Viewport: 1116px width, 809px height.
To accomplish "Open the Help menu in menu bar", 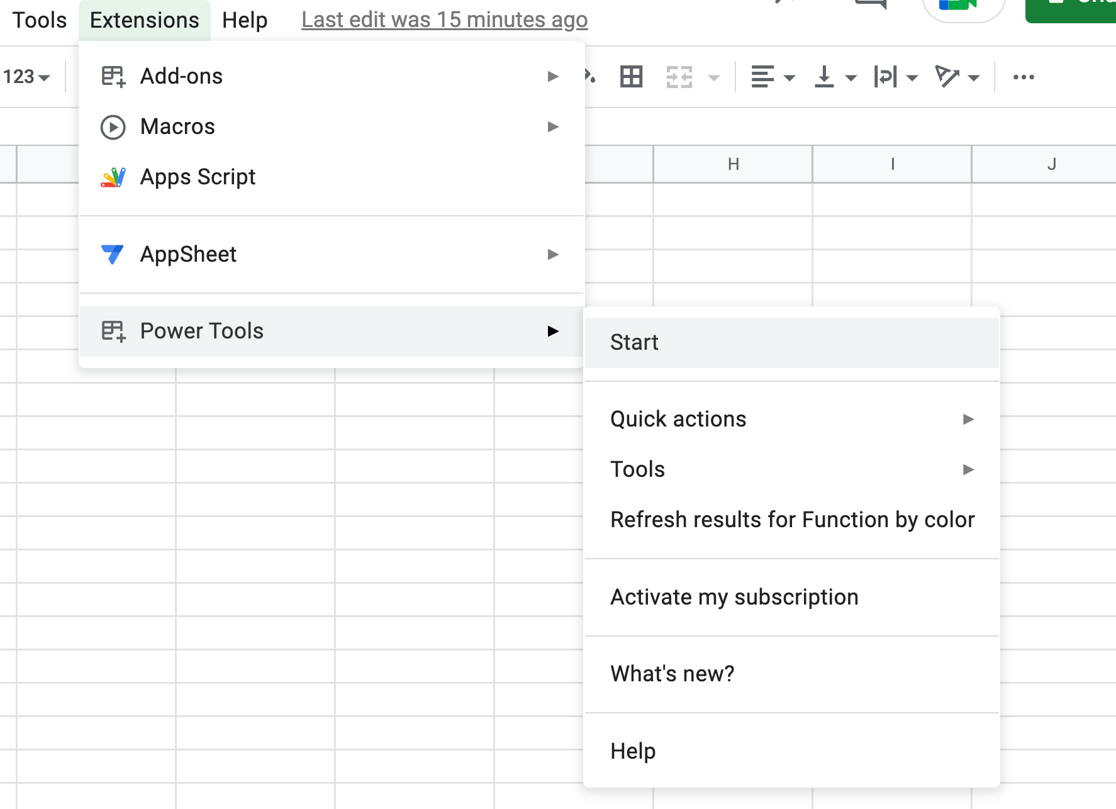I will pos(245,20).
